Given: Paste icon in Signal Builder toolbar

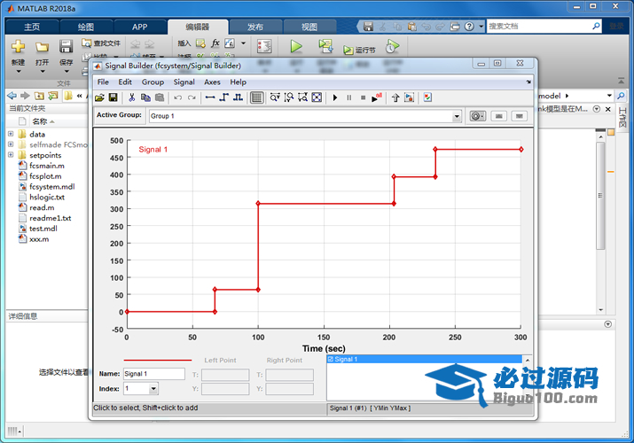Looking at the screenshot, I should click(x=160, y=97).
